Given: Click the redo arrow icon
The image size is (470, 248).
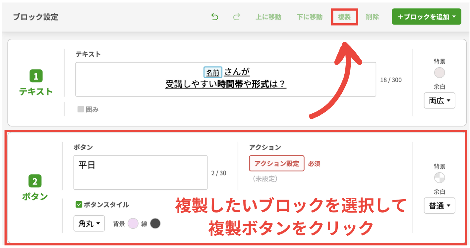Looking at the screenshot, I should (x=236, y=17).
